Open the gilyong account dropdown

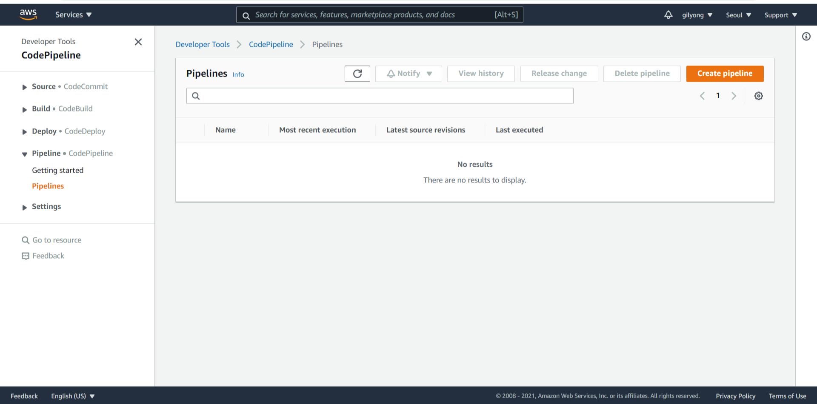697,15
